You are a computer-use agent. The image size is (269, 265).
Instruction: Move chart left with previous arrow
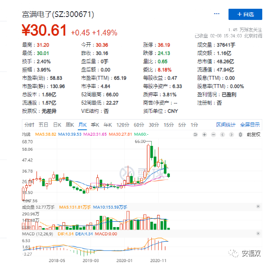pyautogui.click(x=222, y=135)
